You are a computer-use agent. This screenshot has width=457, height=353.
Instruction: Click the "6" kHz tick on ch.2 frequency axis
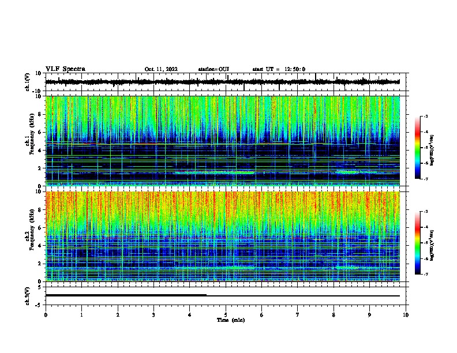tap(40, 228)
